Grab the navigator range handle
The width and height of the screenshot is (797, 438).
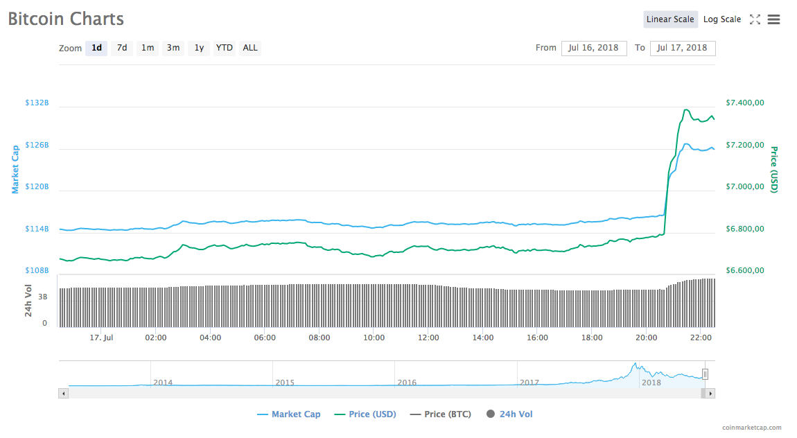click(x=705, y=374)
